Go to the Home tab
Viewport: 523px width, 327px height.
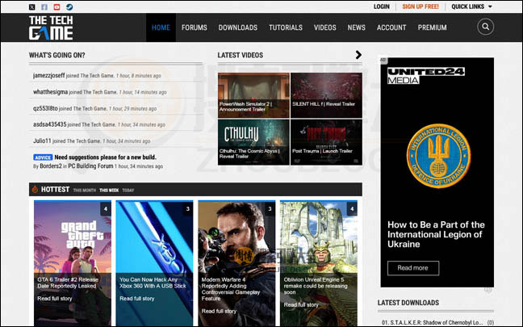pos(161,27)
